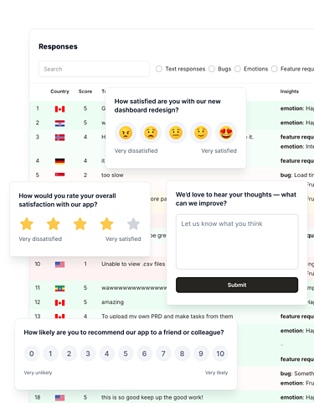Click the Canada flag in row 12

[x=59, y=302]
